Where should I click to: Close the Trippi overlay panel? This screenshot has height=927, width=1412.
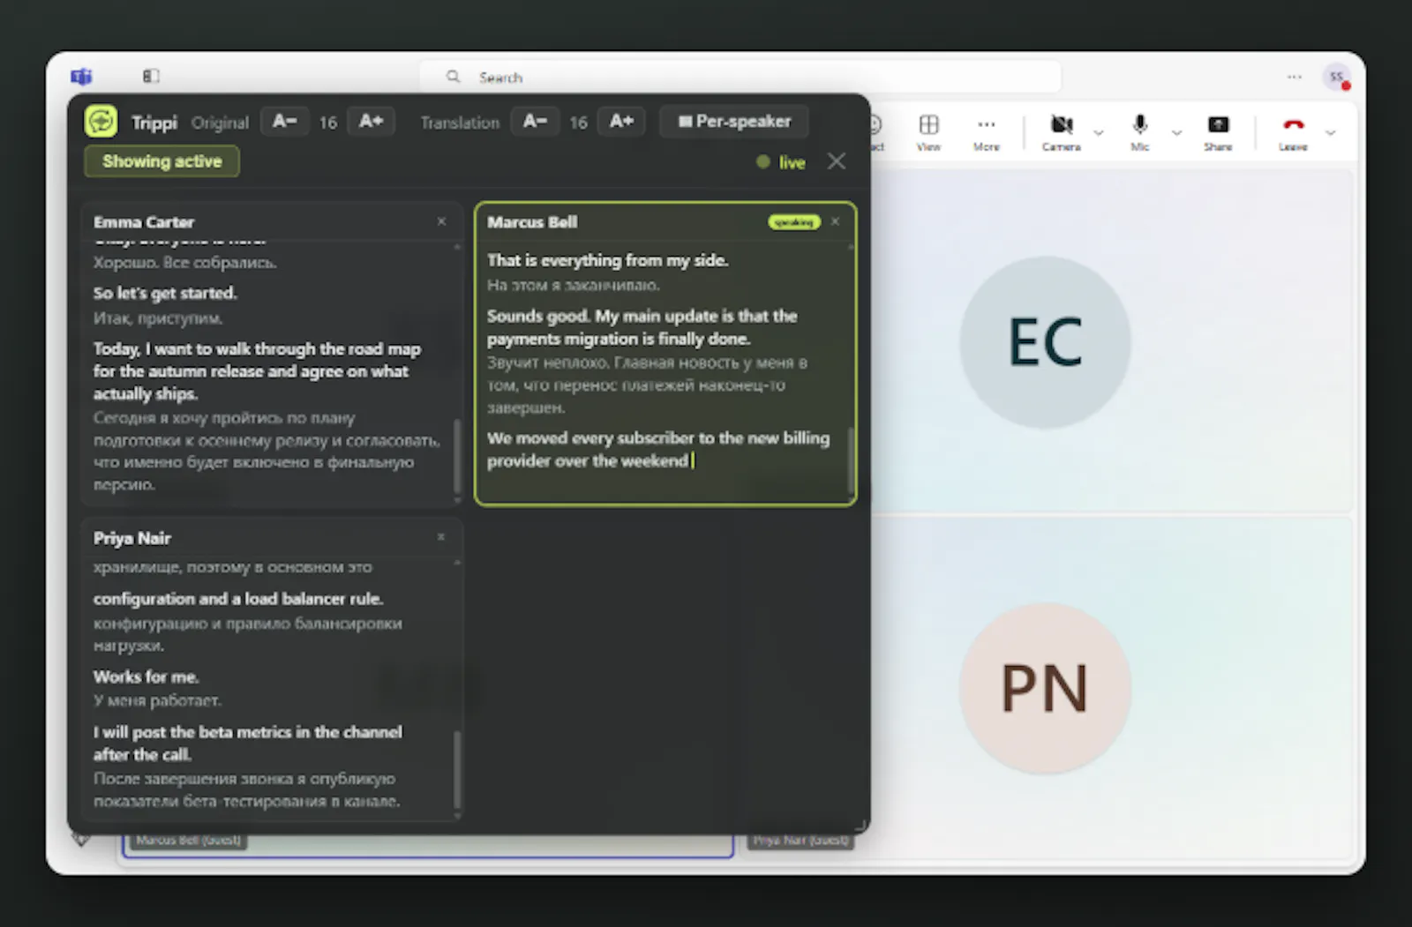tap(837, 161)
